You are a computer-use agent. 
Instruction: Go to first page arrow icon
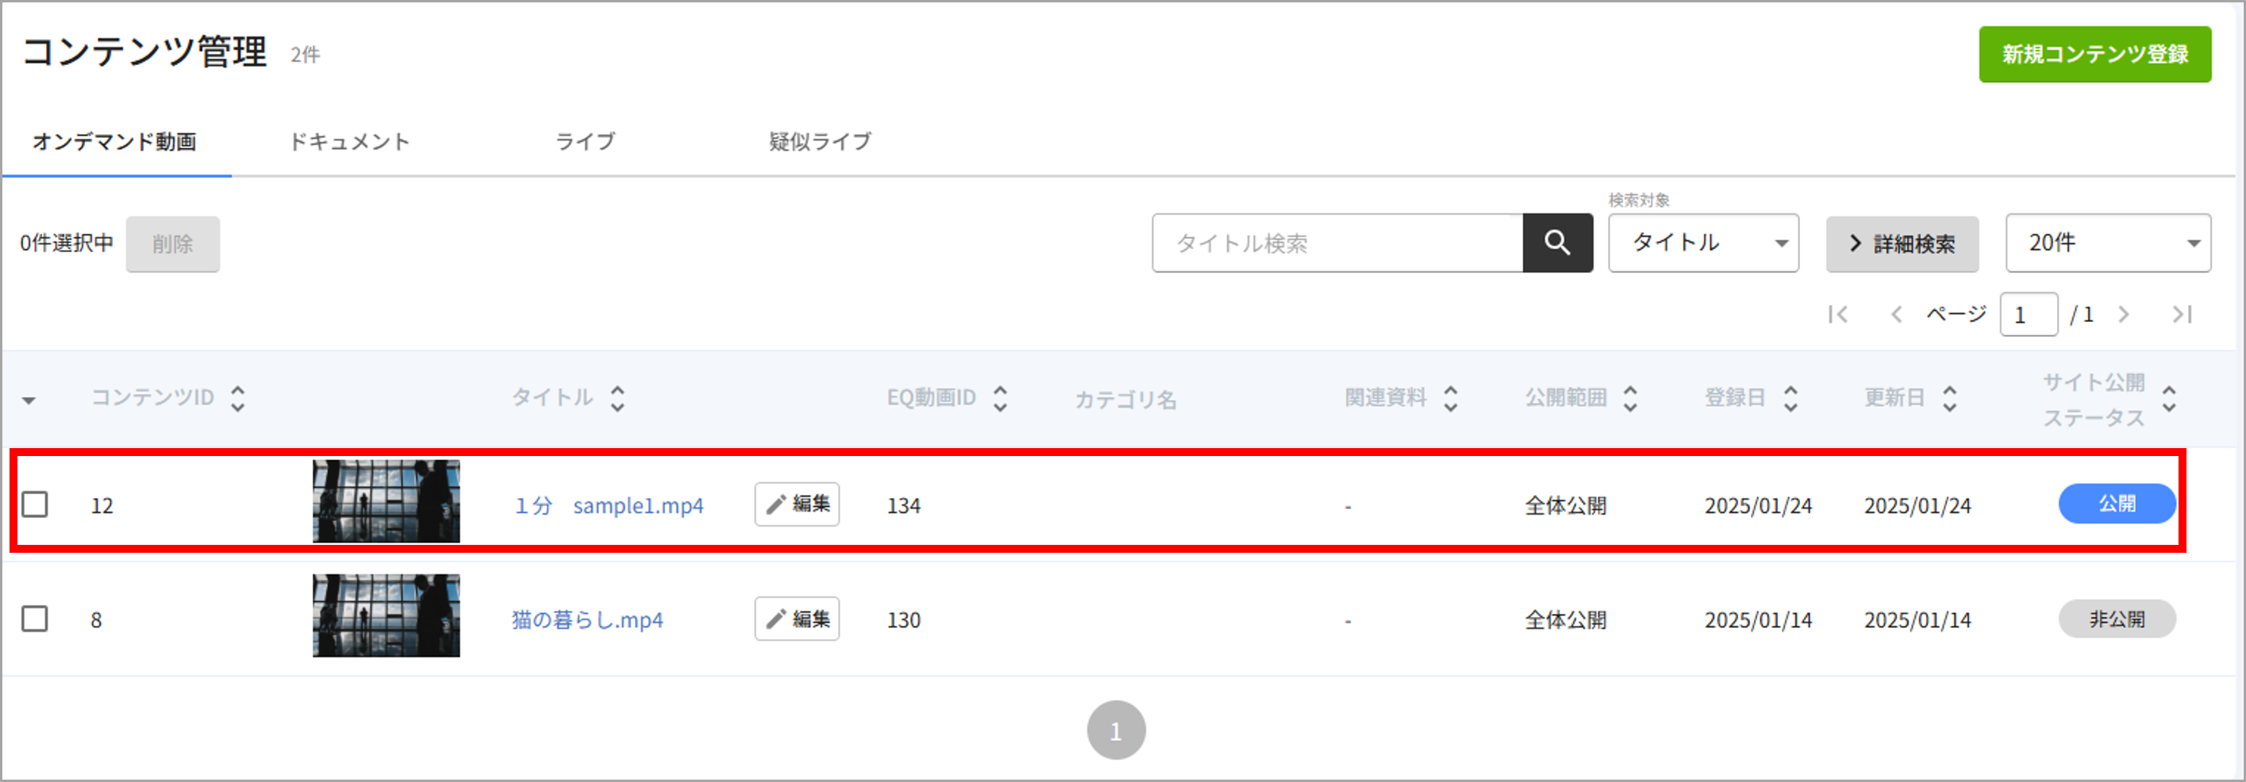tap(1838, 314)
